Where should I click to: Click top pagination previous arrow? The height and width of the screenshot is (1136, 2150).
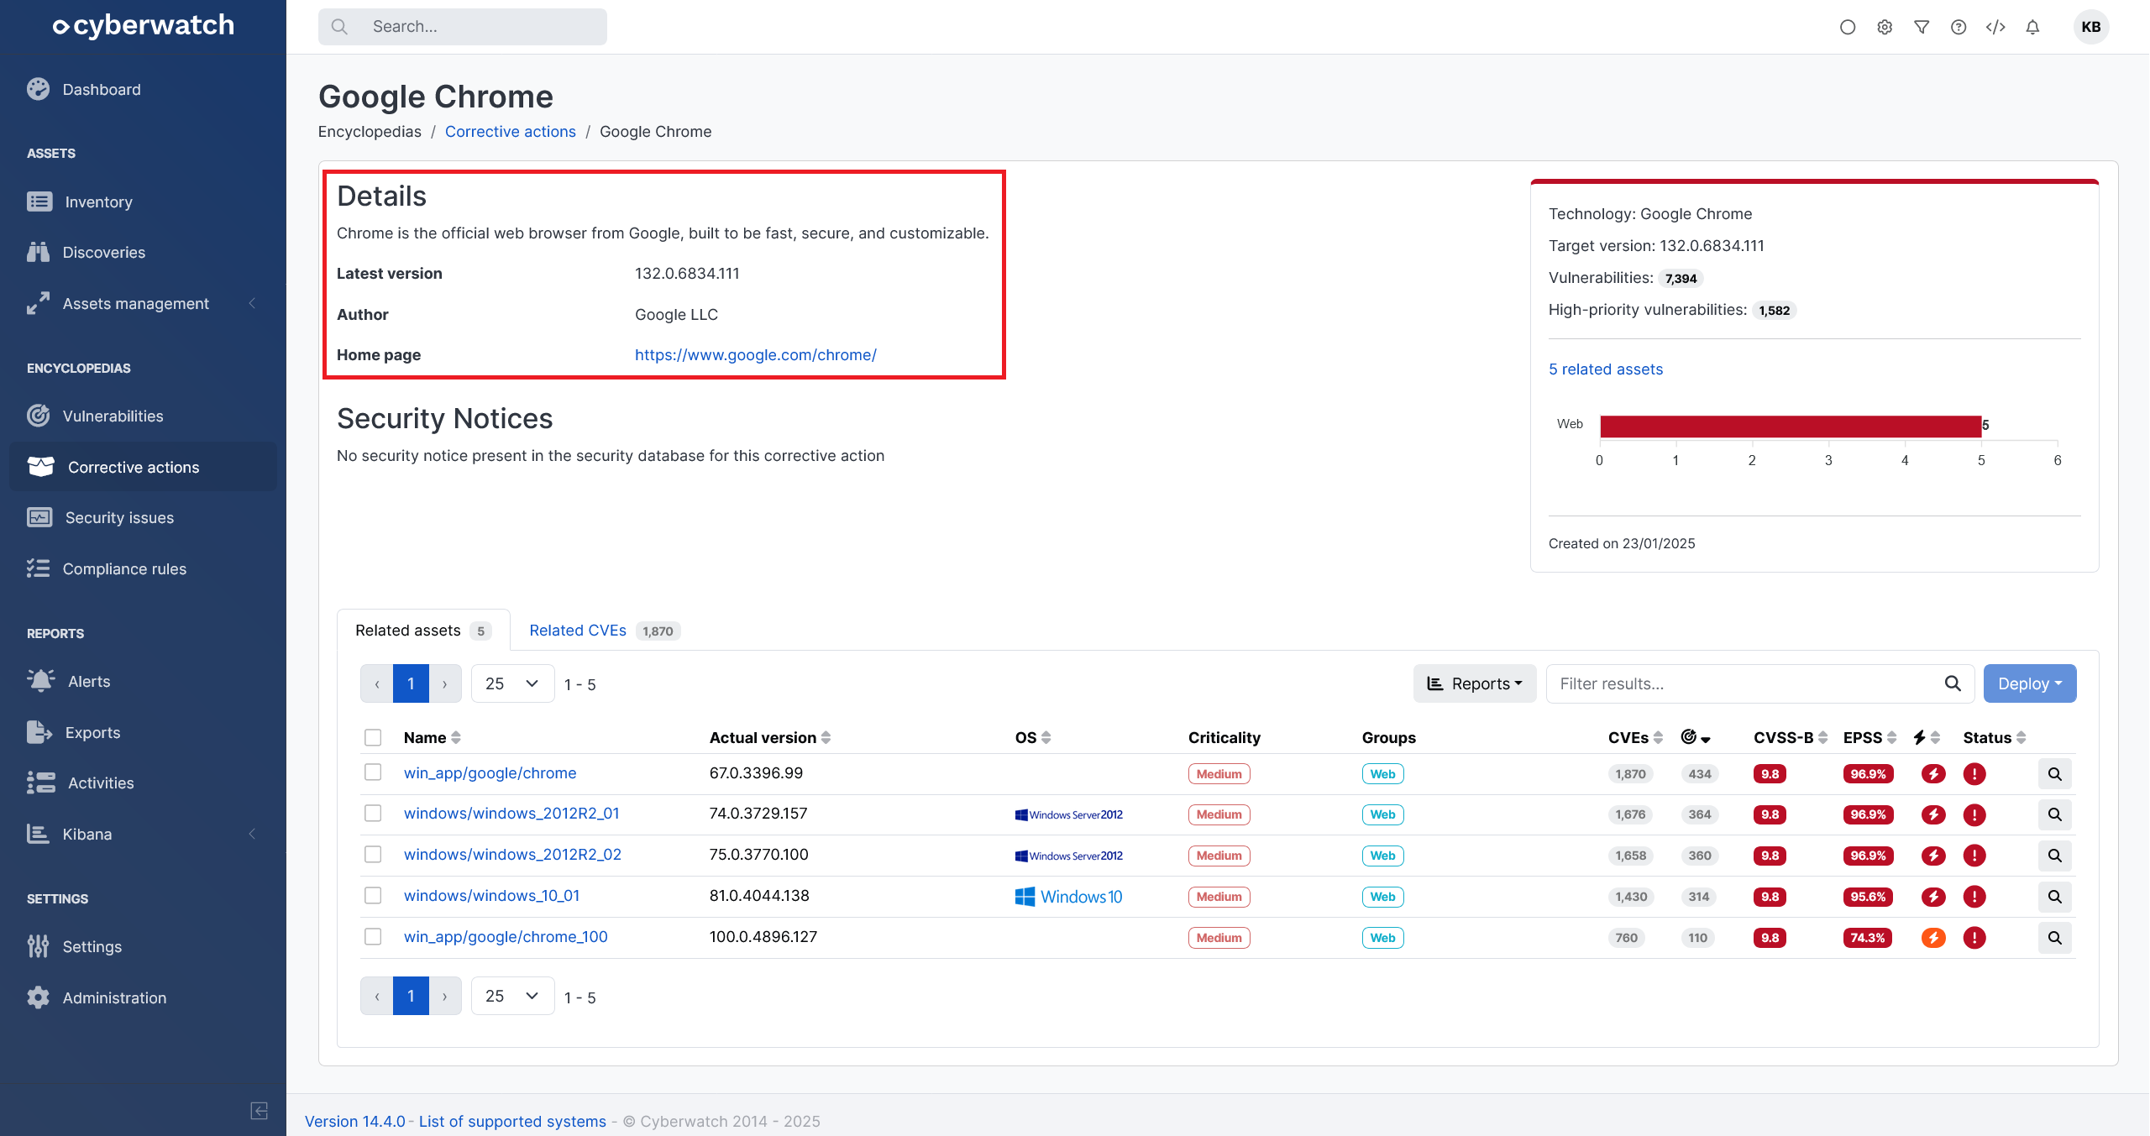pyautogui.click(x=377, y=683)
